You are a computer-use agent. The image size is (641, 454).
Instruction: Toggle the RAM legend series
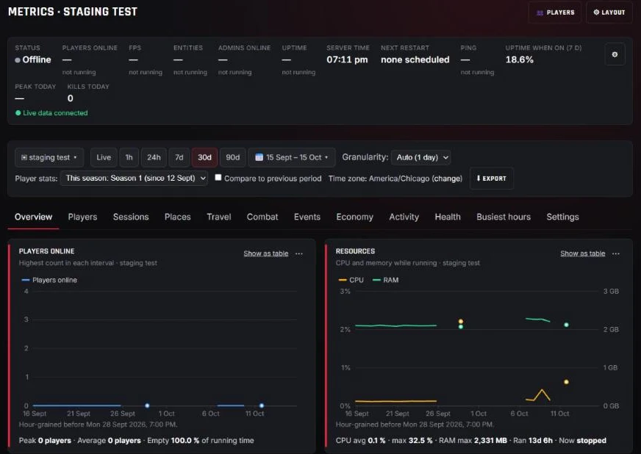[385, 280]
